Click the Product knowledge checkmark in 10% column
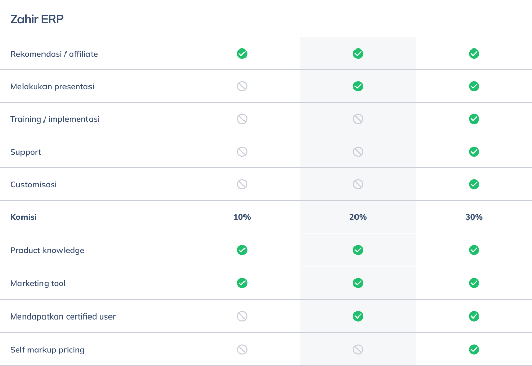Viewport: 532px width, 366px height. (242, 250)
